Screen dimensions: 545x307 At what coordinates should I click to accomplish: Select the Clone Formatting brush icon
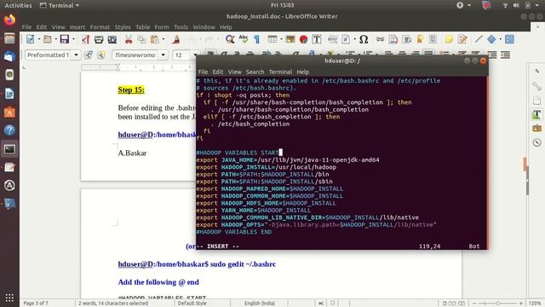pos(176,39)
